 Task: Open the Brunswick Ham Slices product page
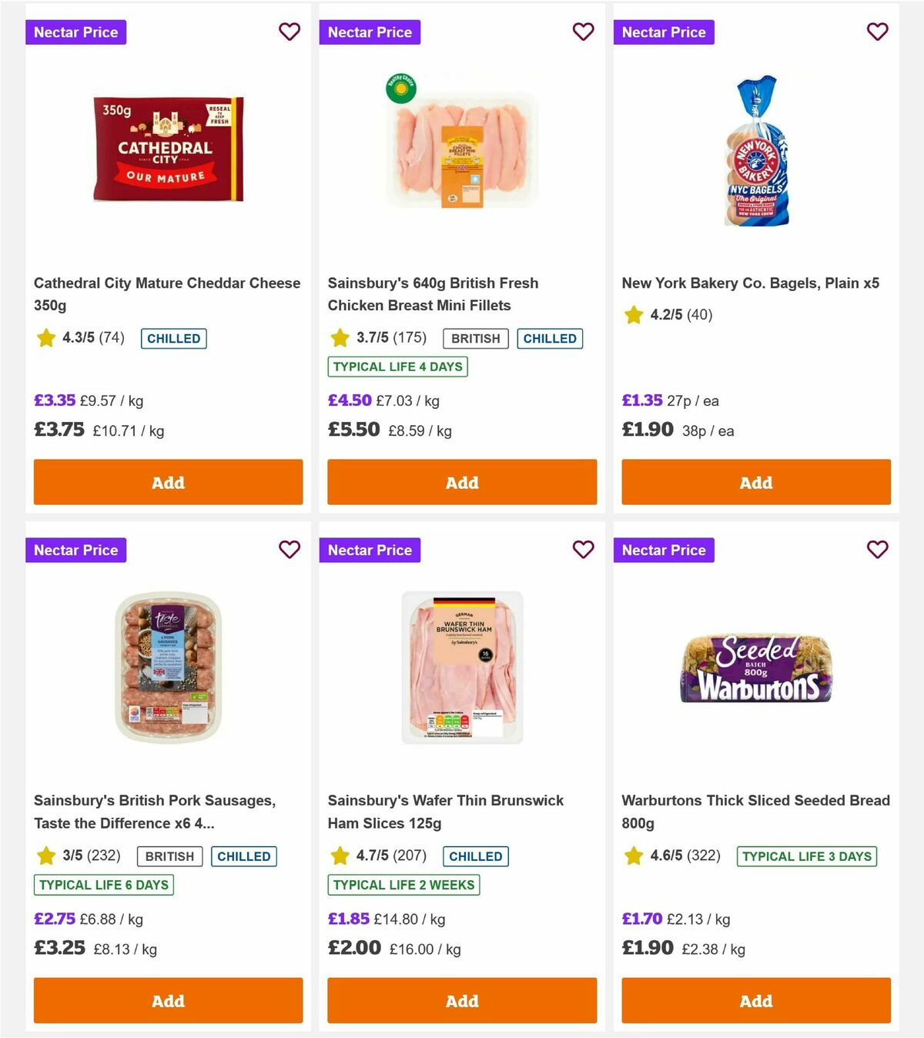[446, 811]
